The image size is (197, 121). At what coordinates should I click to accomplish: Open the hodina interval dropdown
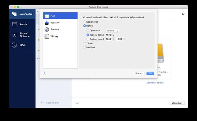(112, 31)
